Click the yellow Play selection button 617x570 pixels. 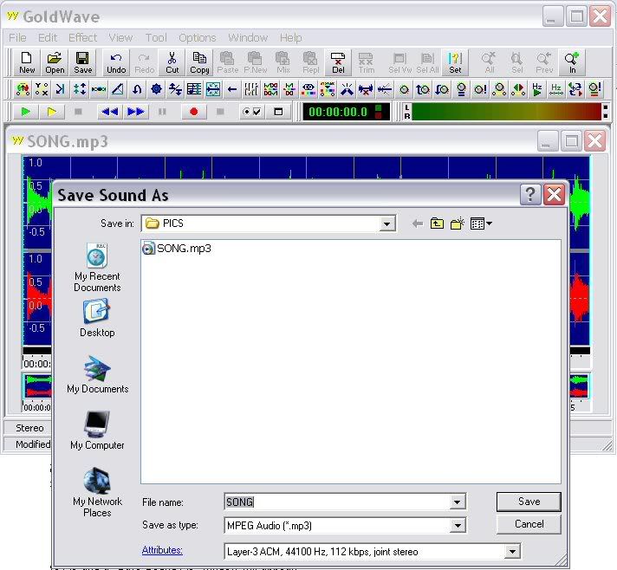[51, 112]
